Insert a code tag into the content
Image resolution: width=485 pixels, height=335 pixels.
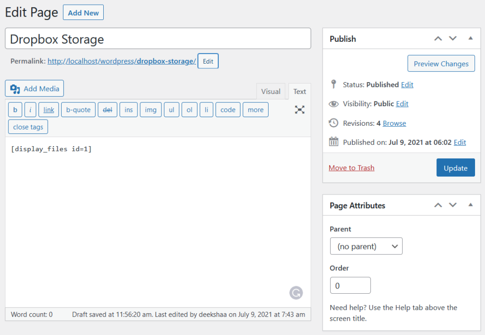228,110
